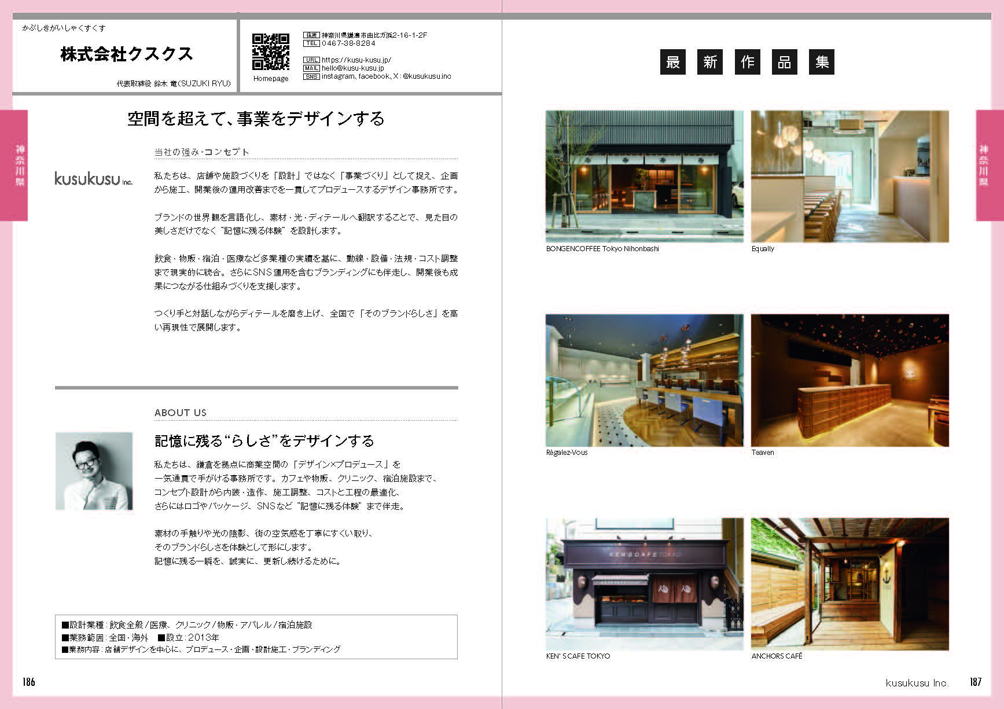Click the Equally interior photo
Viewport: 1004px width, 709px height.
tap(849, 177)
